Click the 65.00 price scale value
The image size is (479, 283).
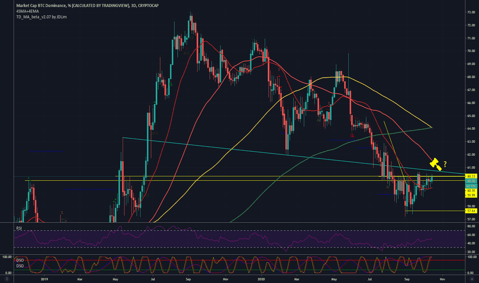pyautogui.click(x=471, y=116)
